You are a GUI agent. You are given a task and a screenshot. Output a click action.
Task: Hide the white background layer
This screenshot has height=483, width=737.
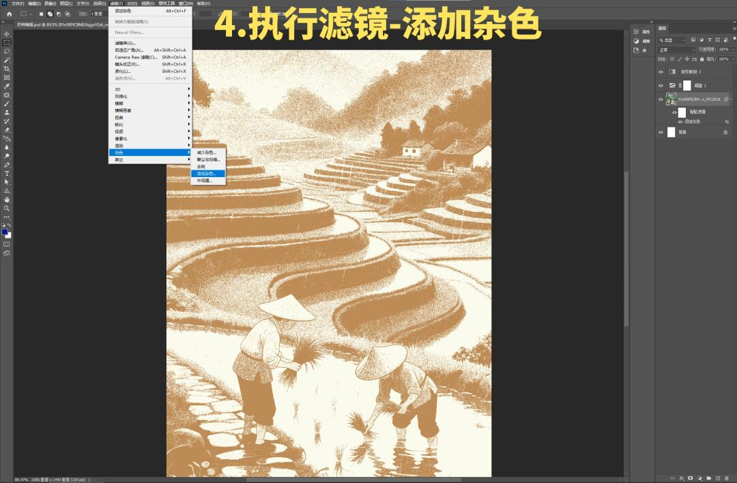(661, 132)
